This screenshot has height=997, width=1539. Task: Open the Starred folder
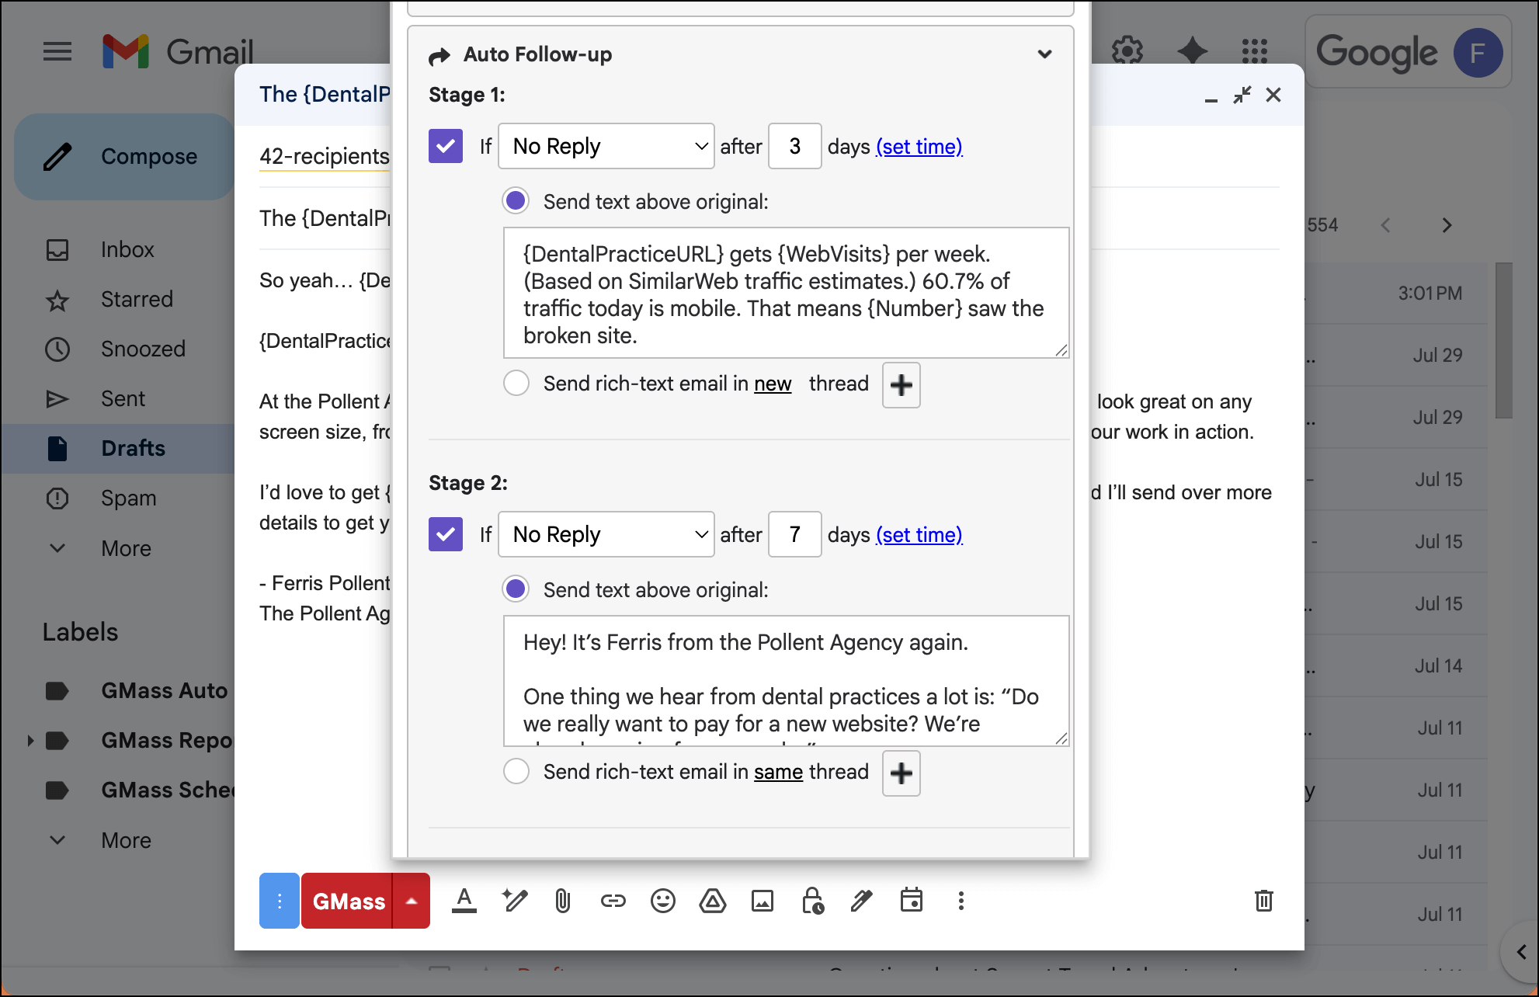pos(118,300)
